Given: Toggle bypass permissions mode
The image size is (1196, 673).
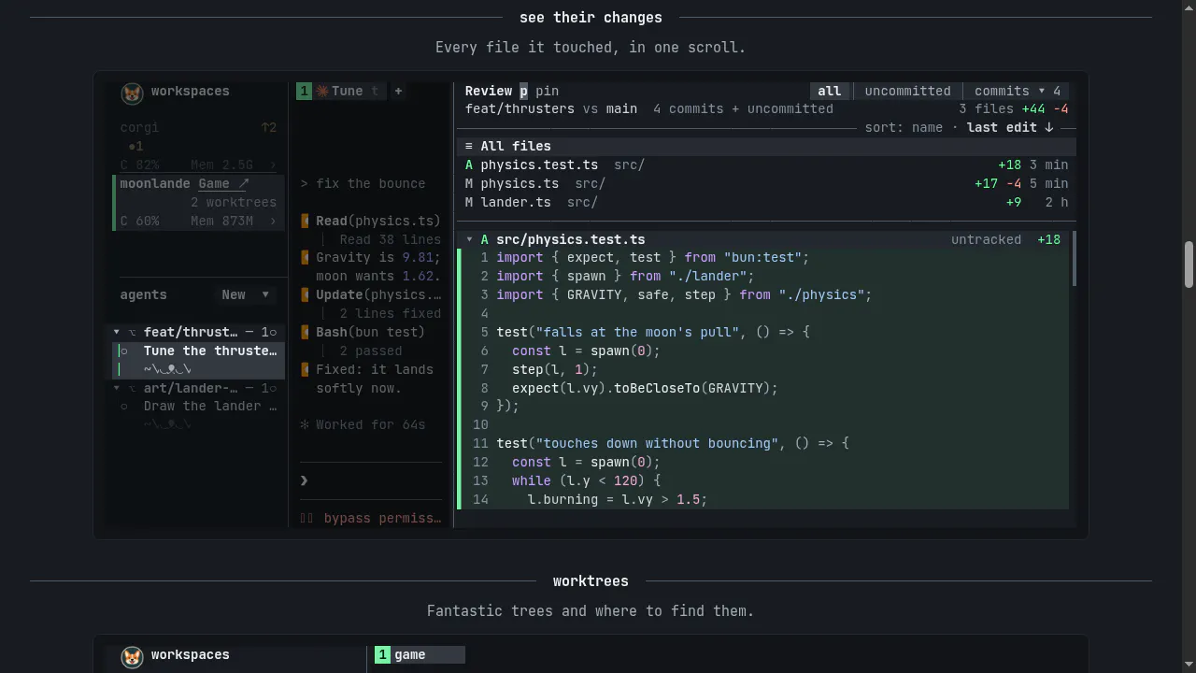Looking at the screenshot, I should pos(371,518).
